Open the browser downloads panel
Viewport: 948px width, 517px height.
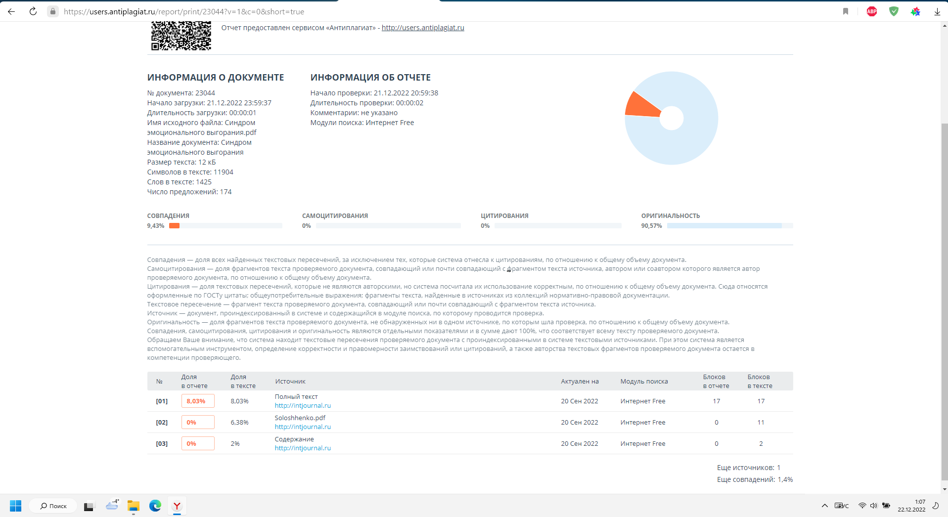(937, 11)
